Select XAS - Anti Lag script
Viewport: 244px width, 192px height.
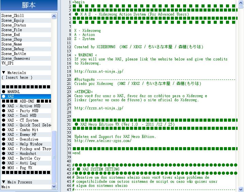coord(26,163)
